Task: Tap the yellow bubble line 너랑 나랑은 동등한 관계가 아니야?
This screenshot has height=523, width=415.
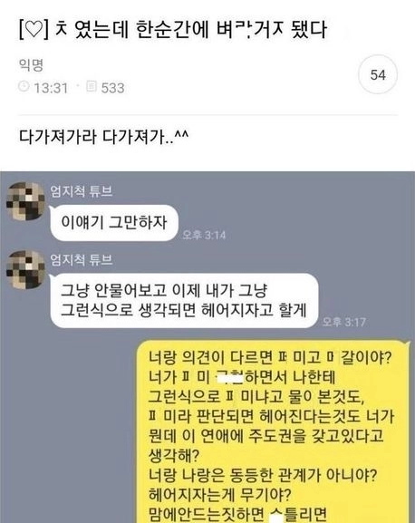Action: pyautogui.click(x=263, y=475)
